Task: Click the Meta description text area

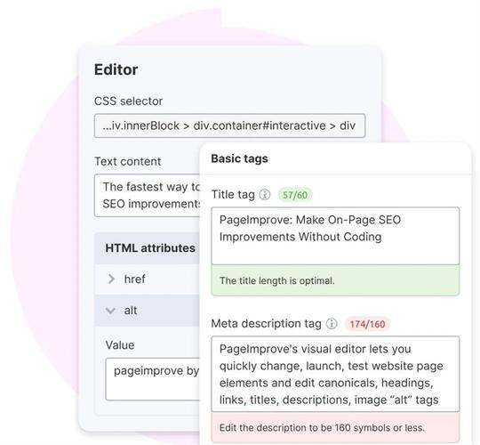Action: (335, 374)
